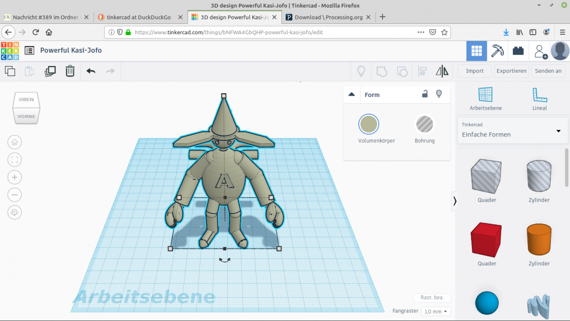Image resolution: width=570 pixels, height=321 pixels.
Task: Select the blue sphere shape
Action: tap(487, 303)
